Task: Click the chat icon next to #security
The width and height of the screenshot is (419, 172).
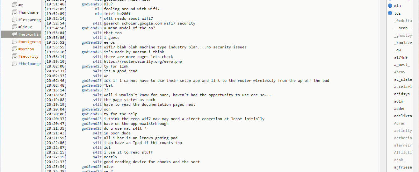Action: pos(14,56)
